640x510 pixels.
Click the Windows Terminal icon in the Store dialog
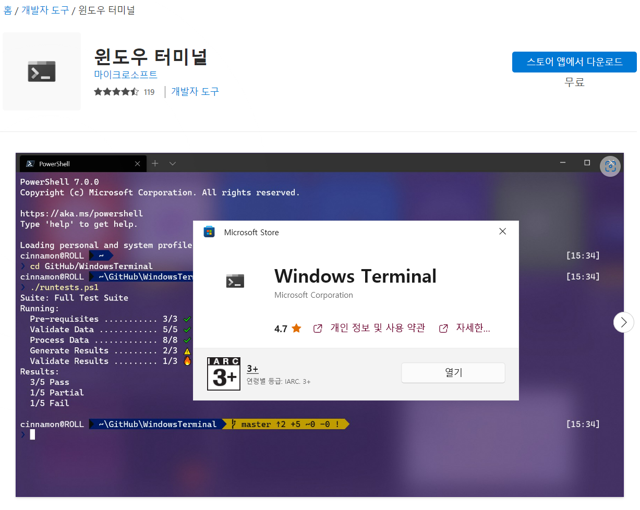[x=235, y=281]
